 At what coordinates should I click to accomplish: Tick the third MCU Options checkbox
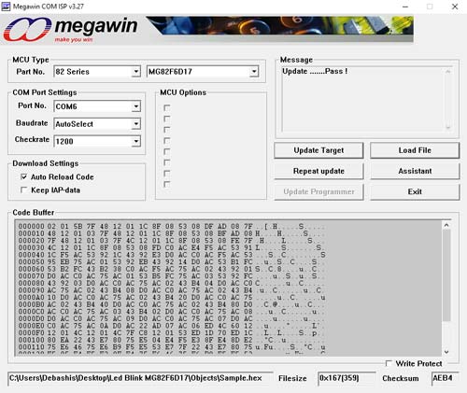coord(167,130)
